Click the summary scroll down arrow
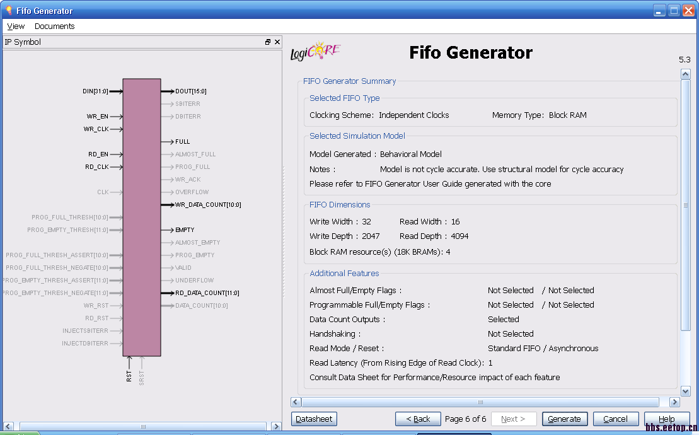 [686, 391]
